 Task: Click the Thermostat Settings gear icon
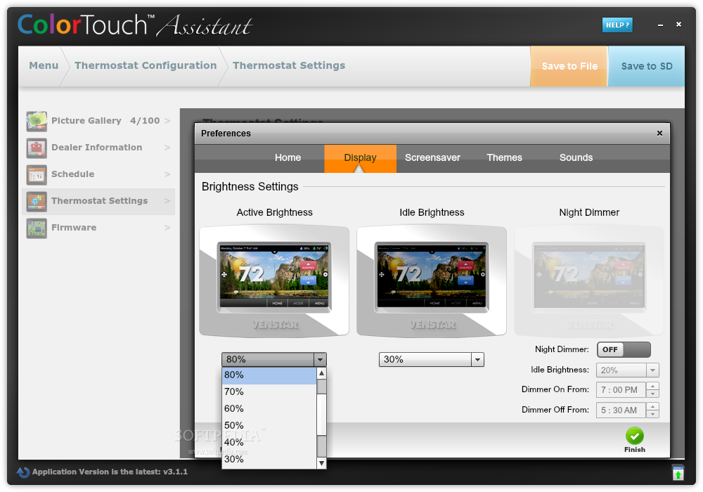point(37,201)
